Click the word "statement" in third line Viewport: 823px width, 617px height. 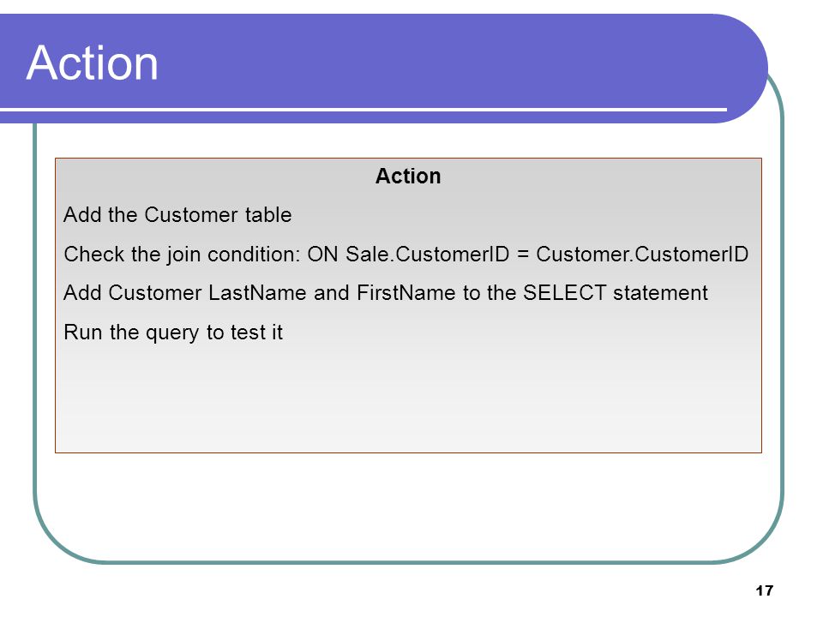[x=660, y=293]
